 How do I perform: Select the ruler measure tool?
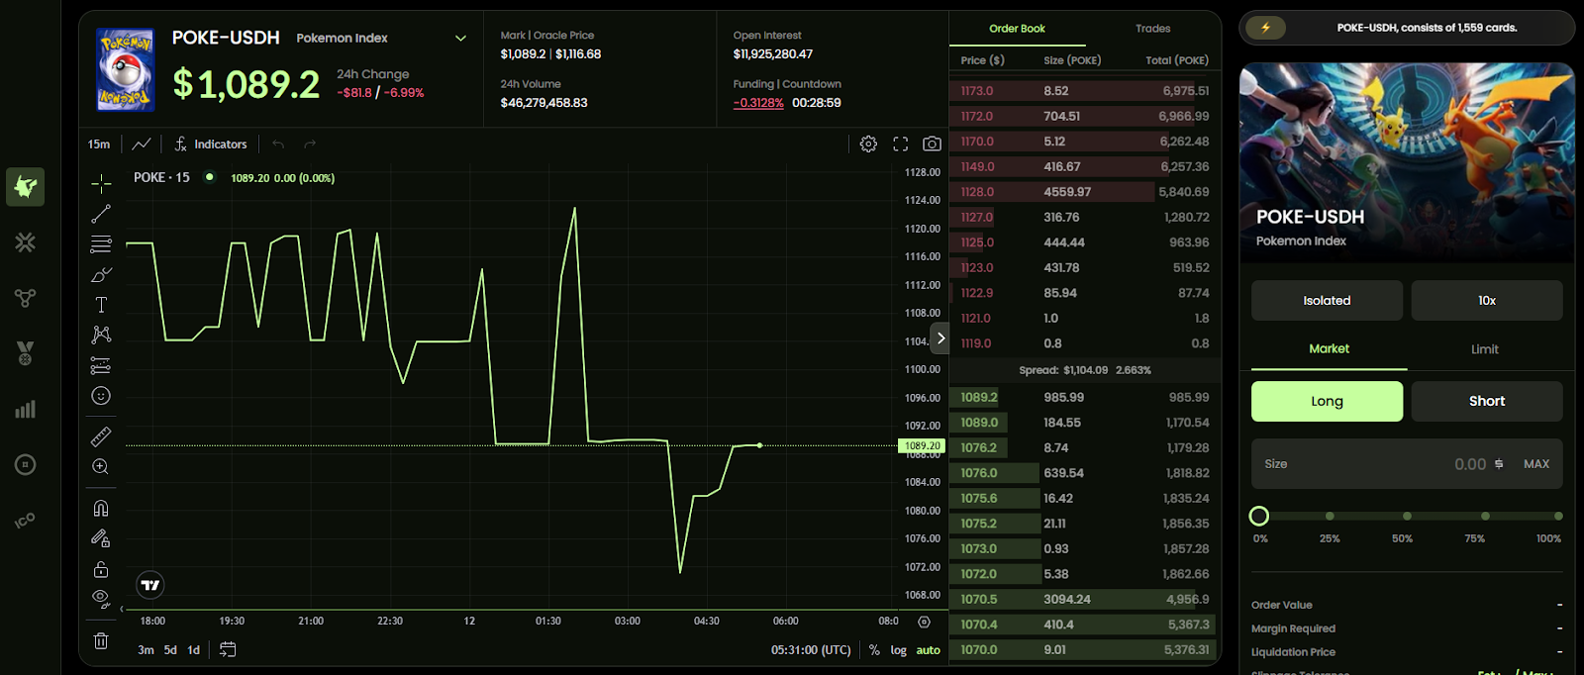(x=101, y=436)
